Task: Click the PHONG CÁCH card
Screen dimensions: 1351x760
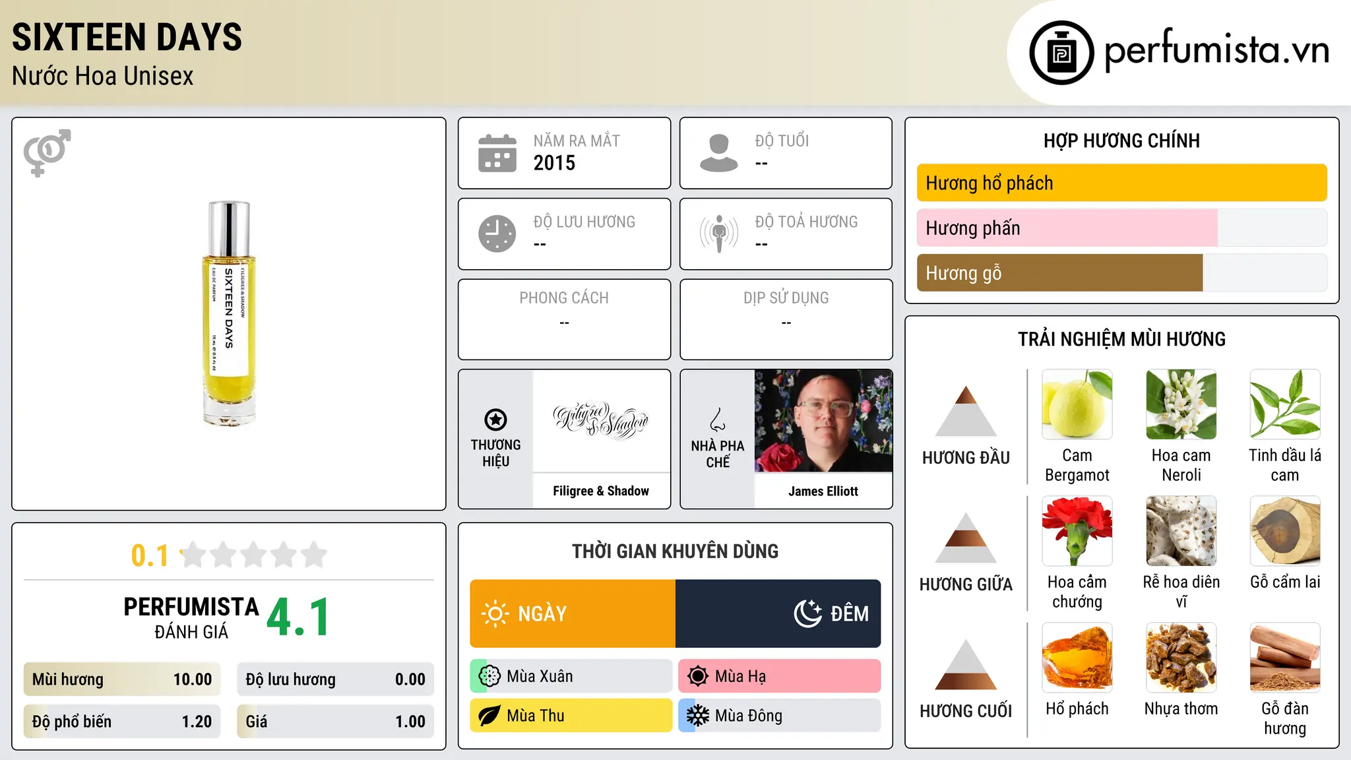Action: tap(564, 319)
